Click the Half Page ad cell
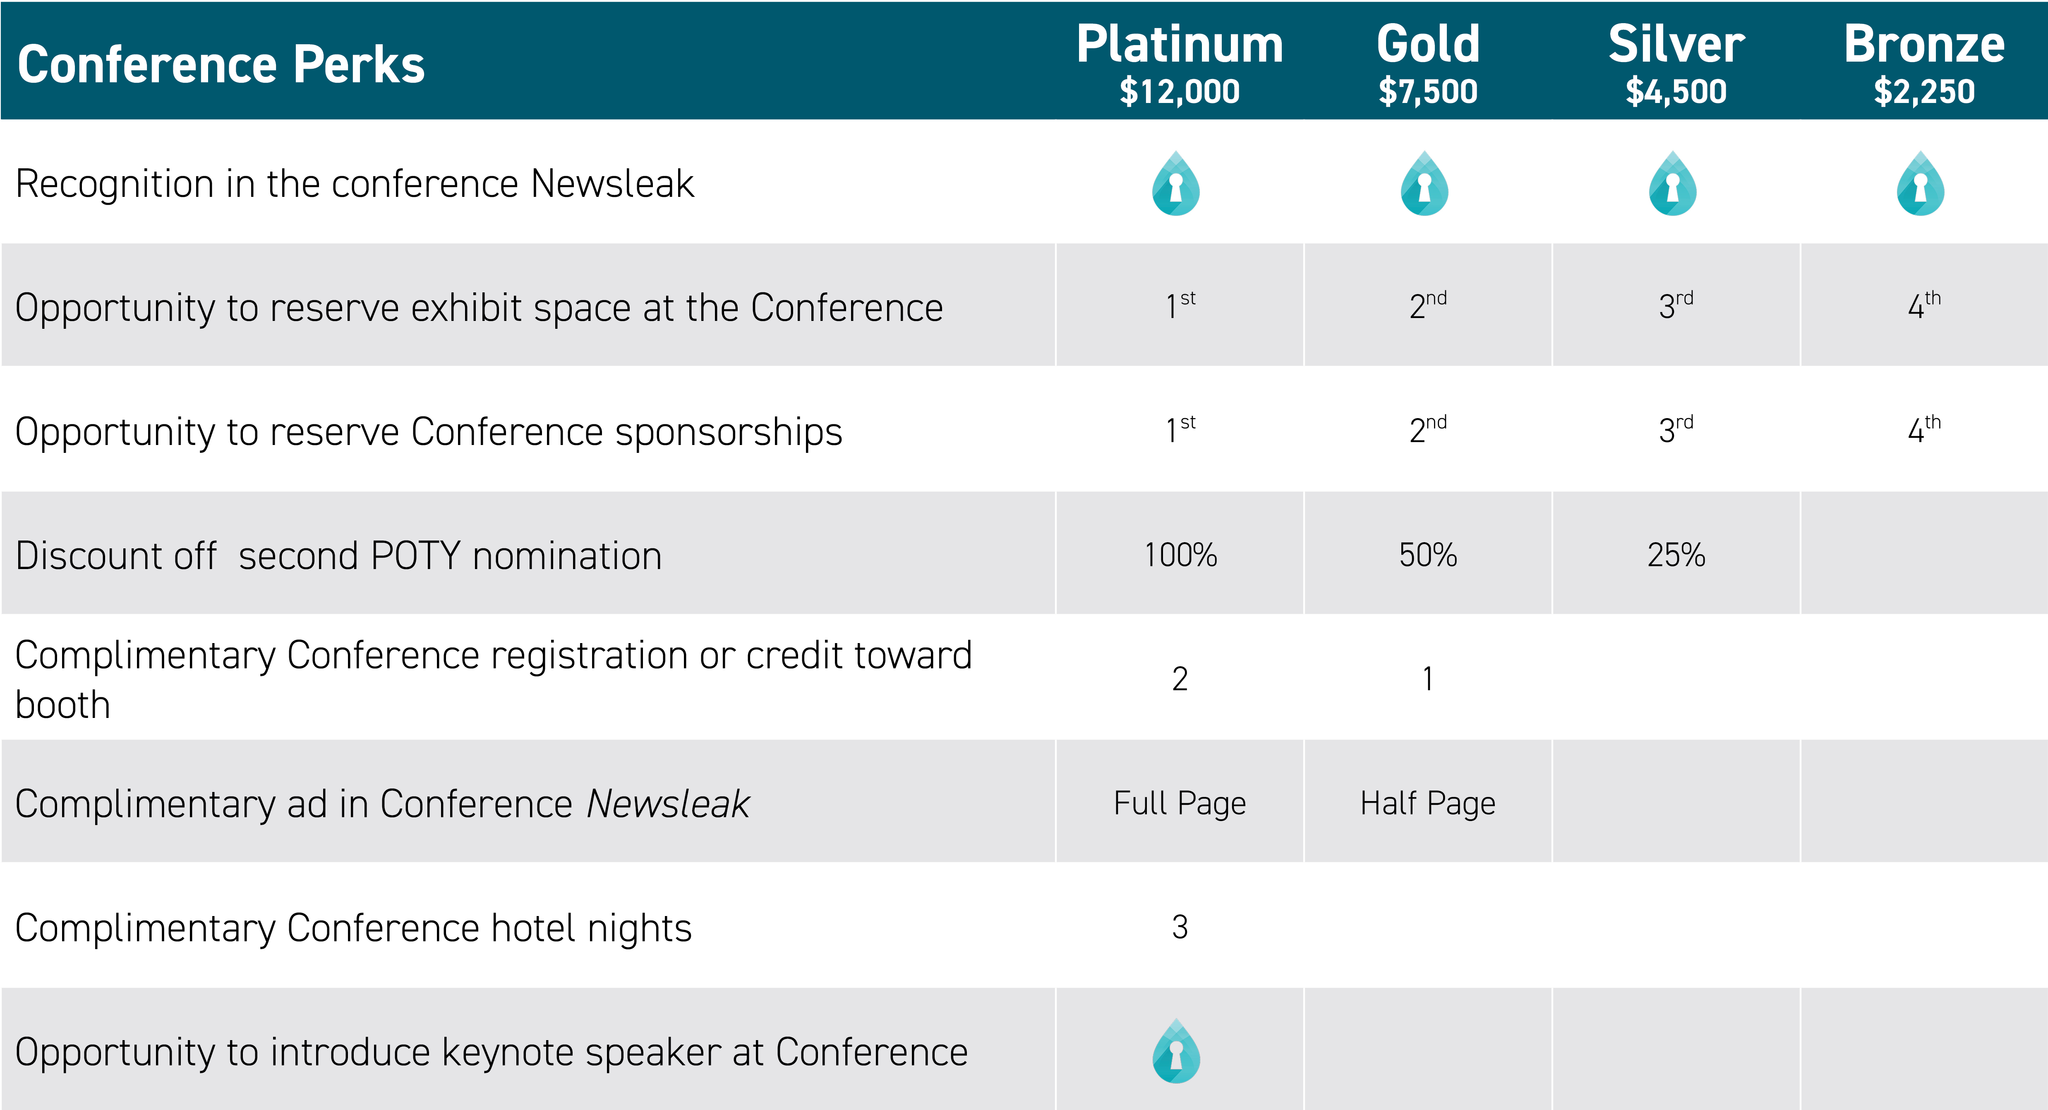This screenshot has height=1110, width=2048. 1428,802
